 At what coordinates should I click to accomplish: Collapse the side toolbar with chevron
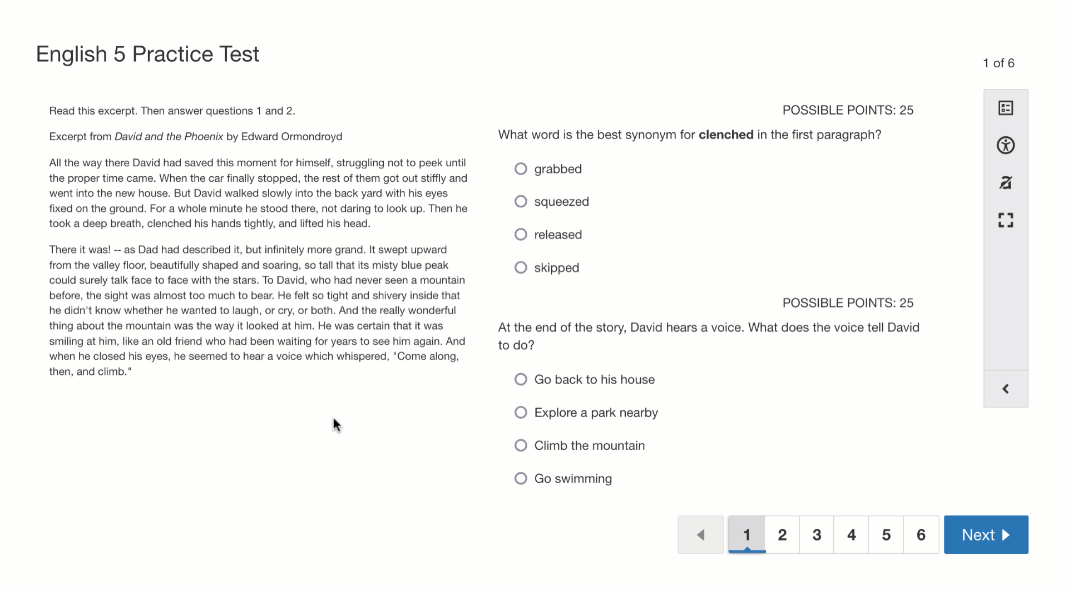1005,389
